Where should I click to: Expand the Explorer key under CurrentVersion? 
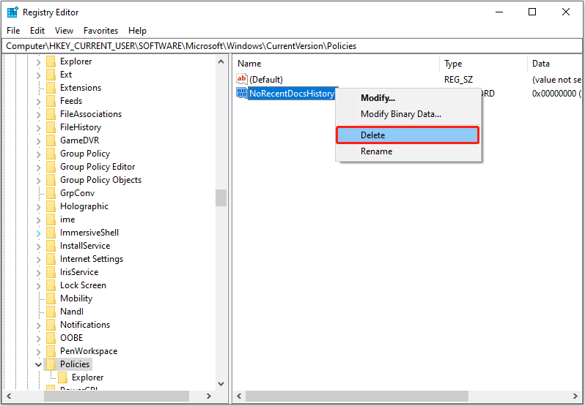[38, 62]
